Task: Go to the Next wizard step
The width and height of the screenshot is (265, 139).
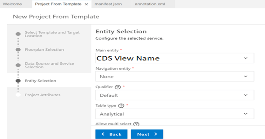Action: (147, 134)
